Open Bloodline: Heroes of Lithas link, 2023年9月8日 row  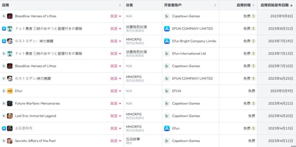[36, 16]
